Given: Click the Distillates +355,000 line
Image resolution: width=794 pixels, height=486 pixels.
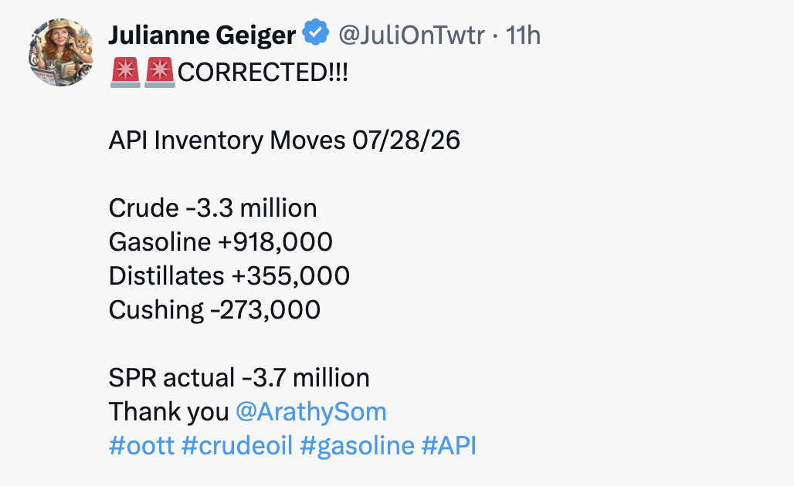Looking at the screenshot, I should tap(229, 275).
